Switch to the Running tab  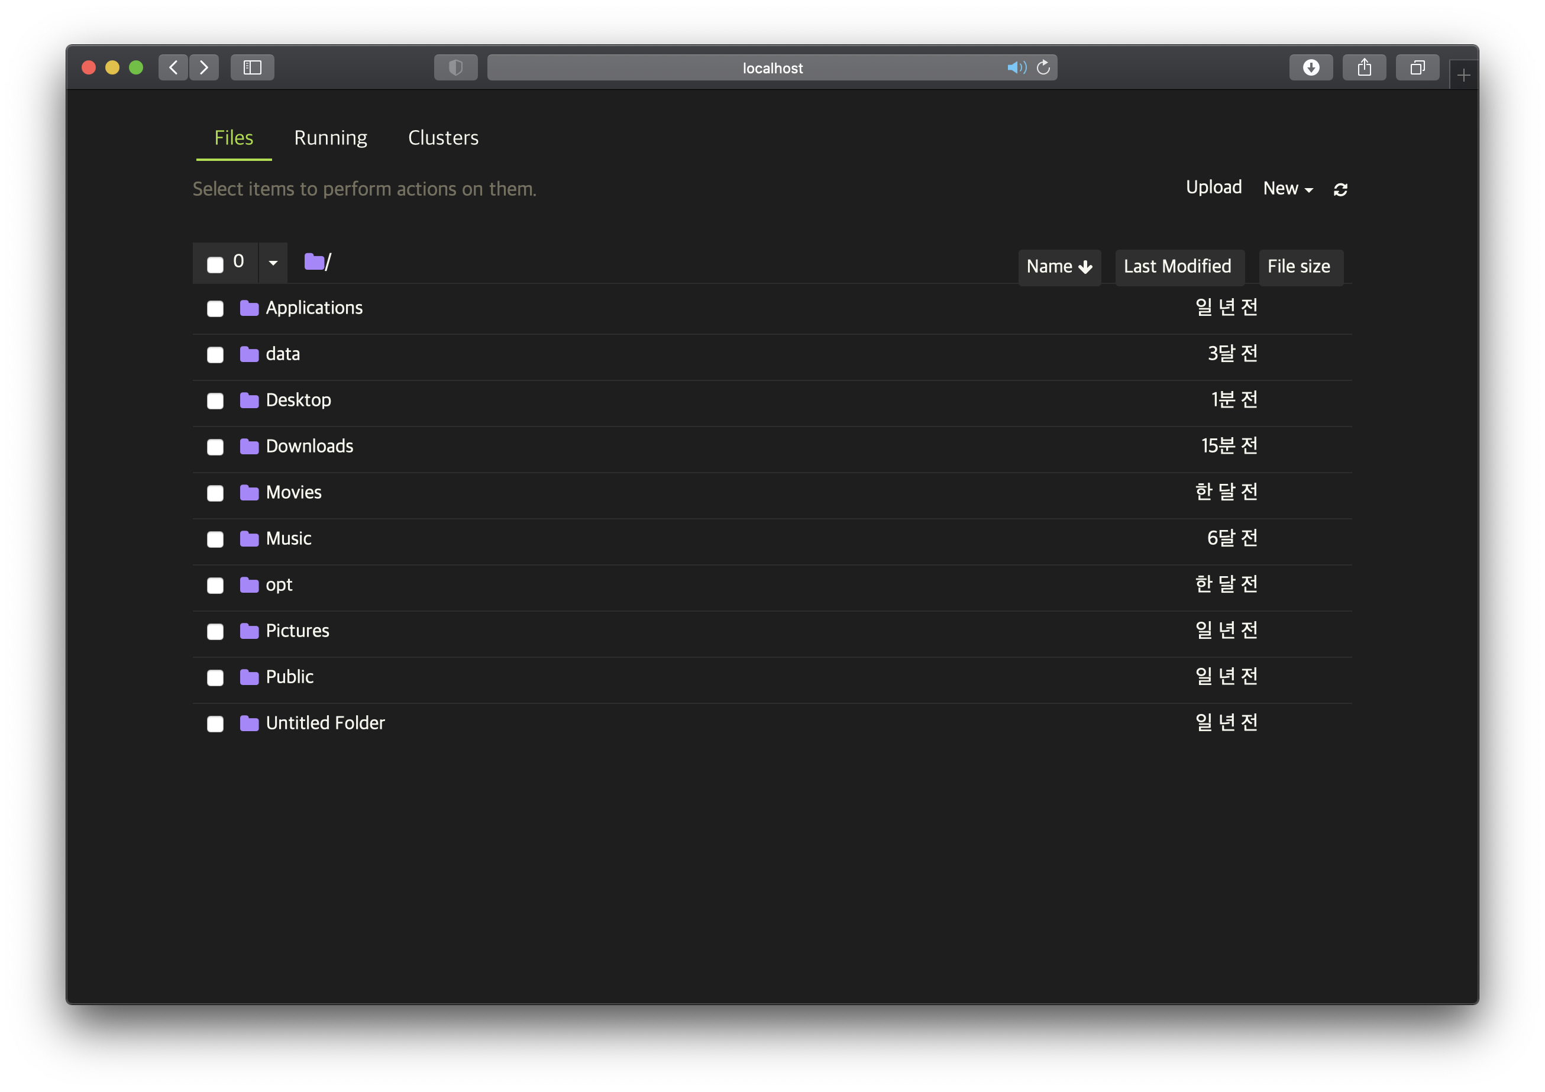point(331,138)
